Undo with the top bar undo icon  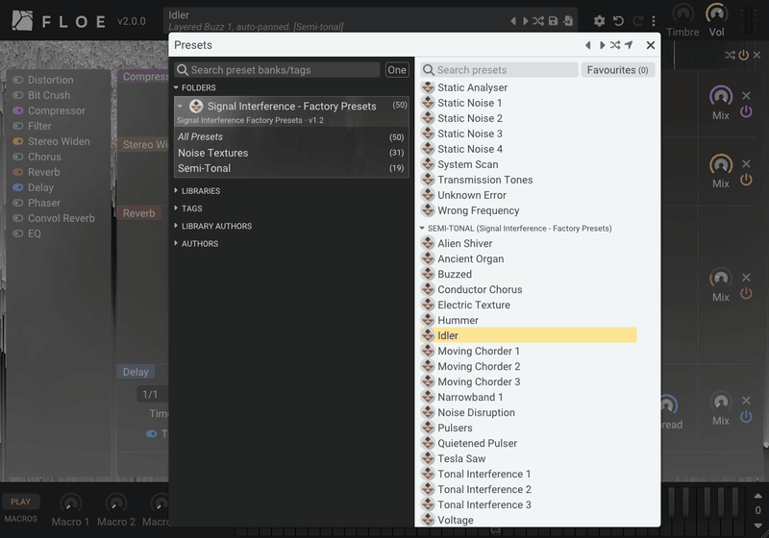618,21
